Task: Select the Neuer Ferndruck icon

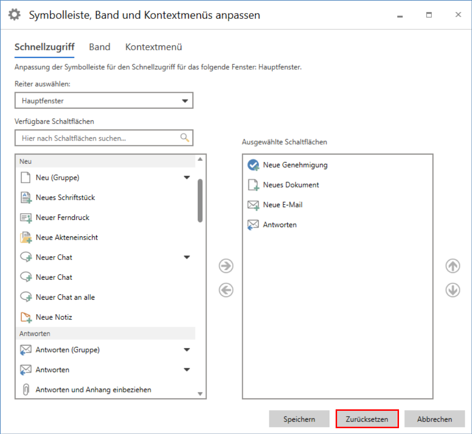Action: (x=26, y=217)
